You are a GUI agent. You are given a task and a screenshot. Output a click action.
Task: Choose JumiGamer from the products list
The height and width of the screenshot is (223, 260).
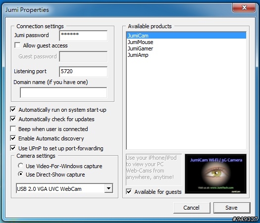(186, 48)
